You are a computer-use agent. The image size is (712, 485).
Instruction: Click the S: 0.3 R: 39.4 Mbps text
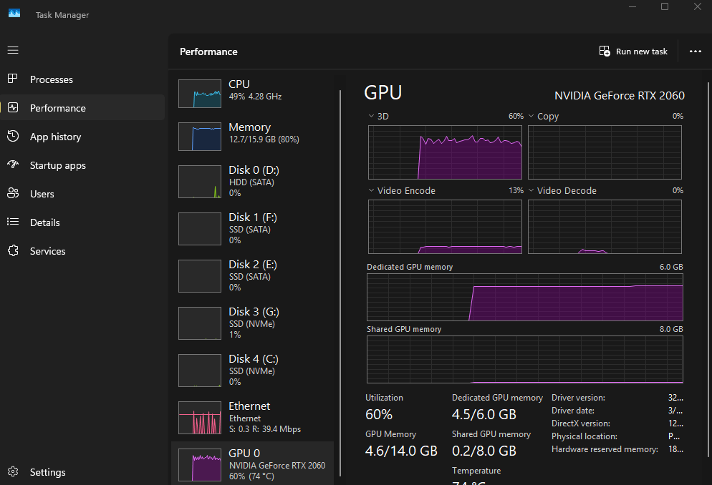[265, 428]
